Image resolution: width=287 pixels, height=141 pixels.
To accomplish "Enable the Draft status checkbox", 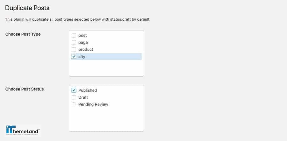I will point(74,97).
